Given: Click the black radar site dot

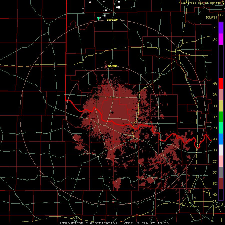Looking at the screenshot, I should point(112,112).
